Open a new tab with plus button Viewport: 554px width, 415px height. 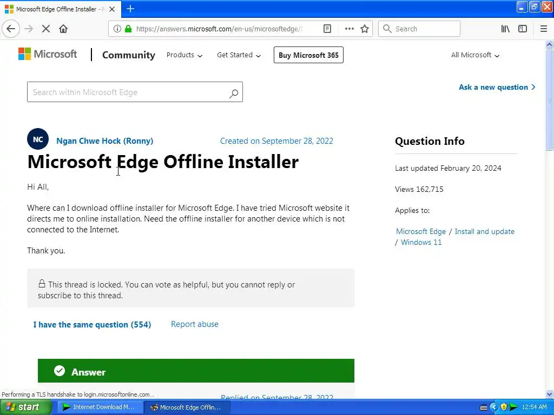tap(130, 9)
